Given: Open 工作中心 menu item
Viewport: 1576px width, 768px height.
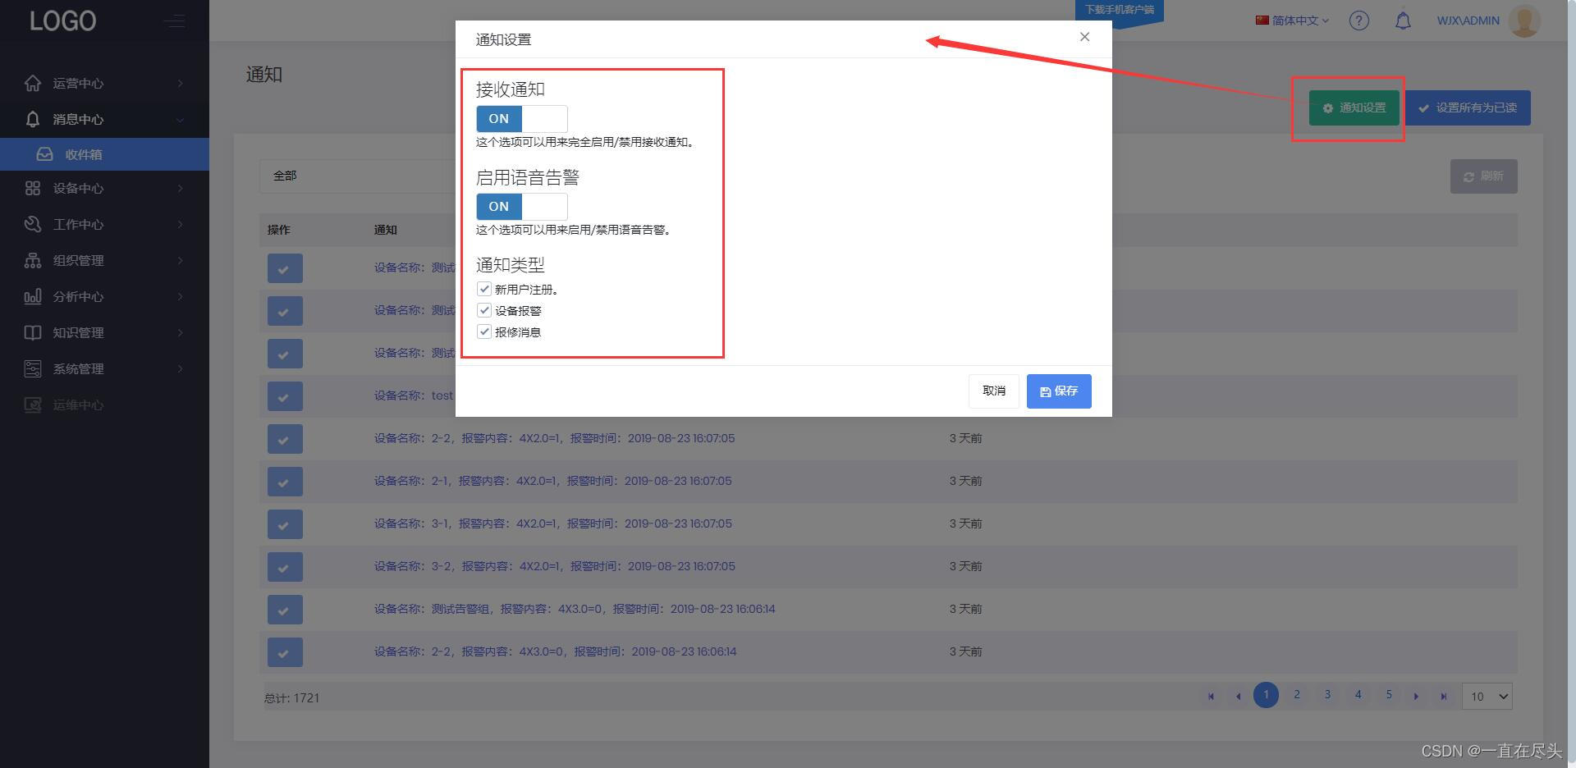Looking at the screenshot, I should point(104,224).
